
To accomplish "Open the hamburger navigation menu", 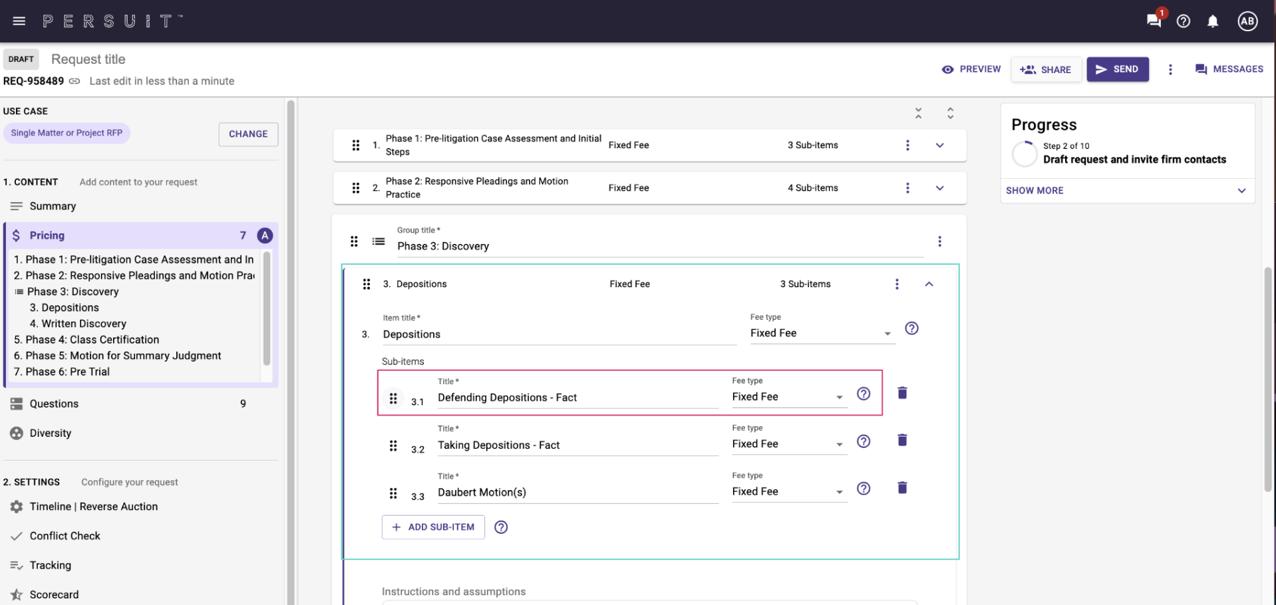I will click(19, 21).
